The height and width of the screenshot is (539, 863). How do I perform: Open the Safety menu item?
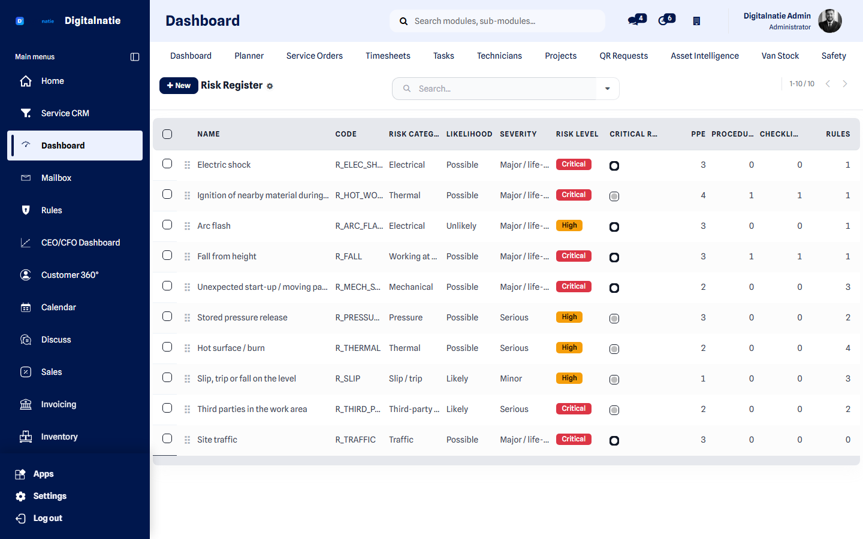click(x=834, y=56)
